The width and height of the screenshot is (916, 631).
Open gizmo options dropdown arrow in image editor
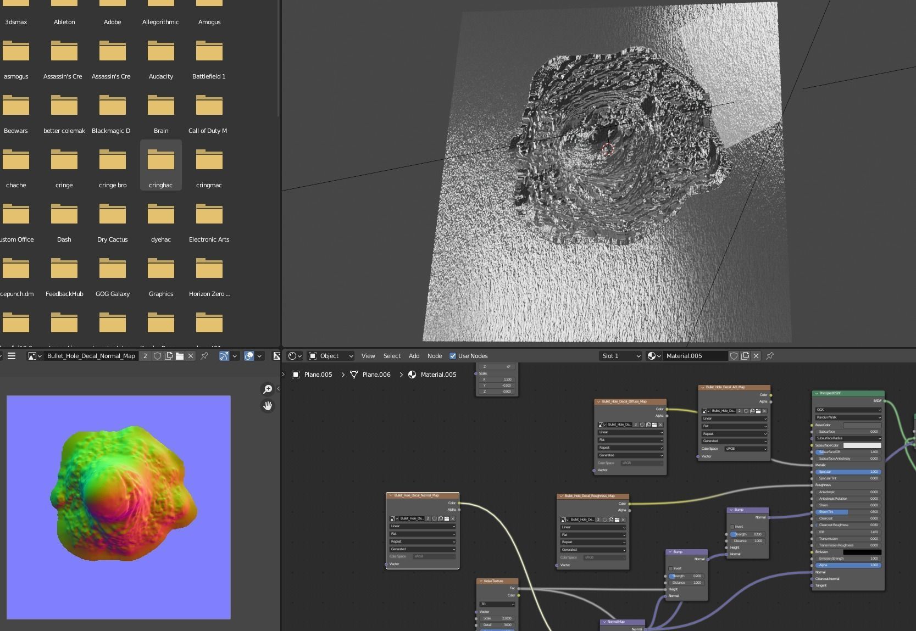235,356
